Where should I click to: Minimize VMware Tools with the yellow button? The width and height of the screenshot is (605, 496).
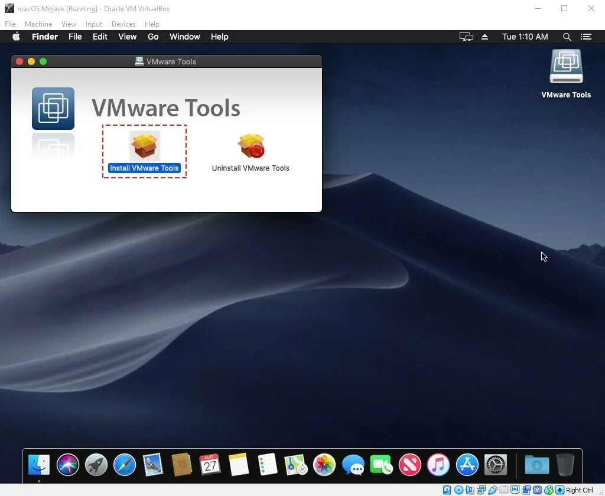(x=31, y=61)
